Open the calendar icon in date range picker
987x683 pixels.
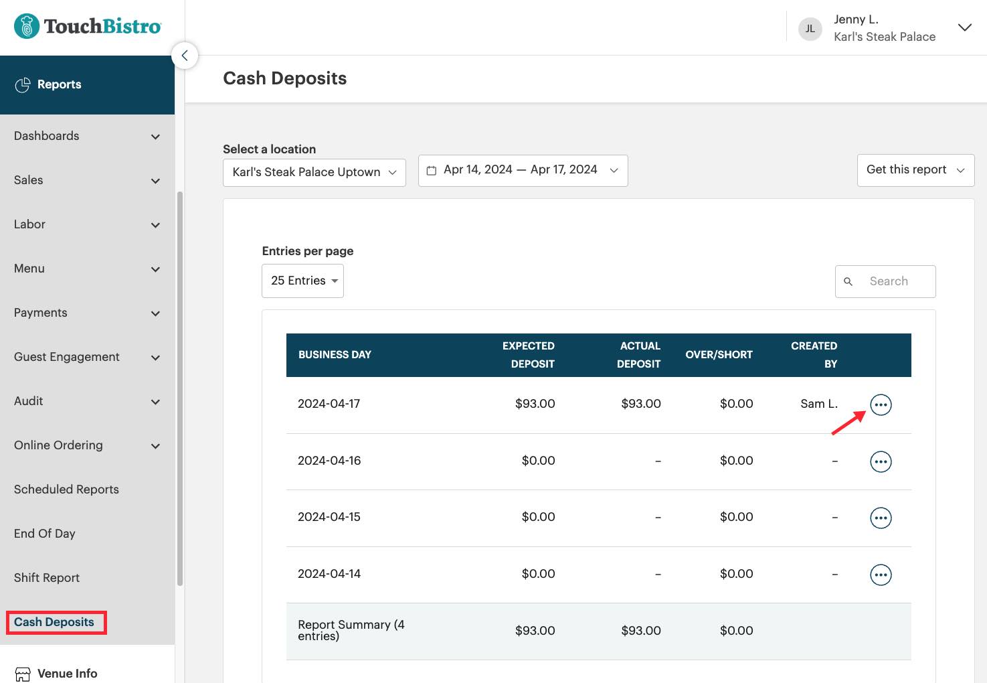point(432,170)
